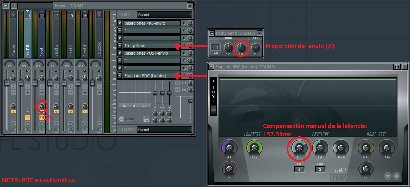Select the DRUMS mixer track label
Screen dimensions: 410x187
pos(28,50)
